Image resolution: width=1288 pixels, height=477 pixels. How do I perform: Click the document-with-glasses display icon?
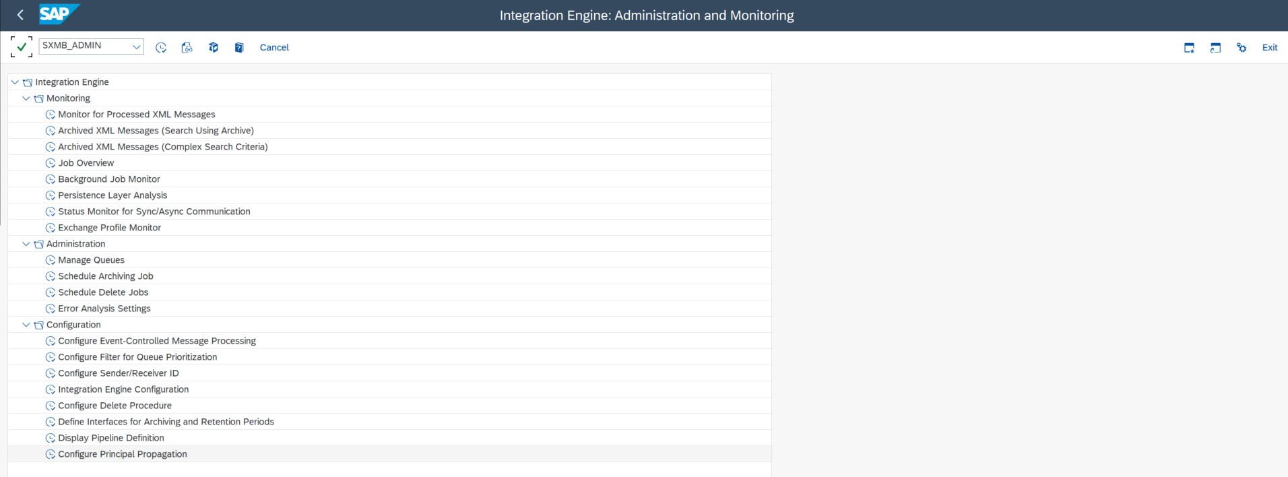pos(187,48)
